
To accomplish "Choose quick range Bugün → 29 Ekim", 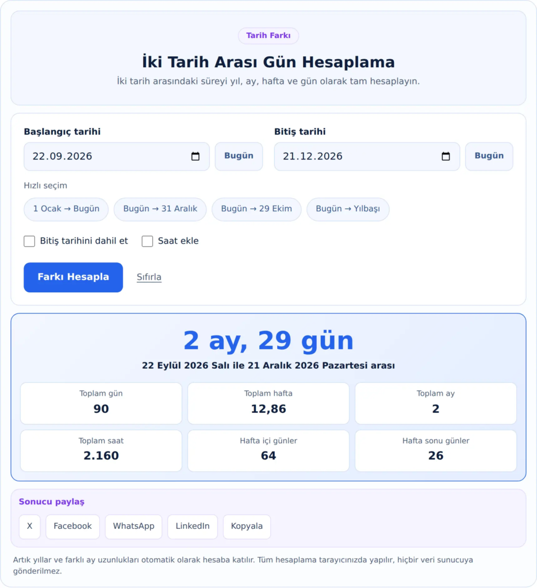I will click(x=256, y=209).
